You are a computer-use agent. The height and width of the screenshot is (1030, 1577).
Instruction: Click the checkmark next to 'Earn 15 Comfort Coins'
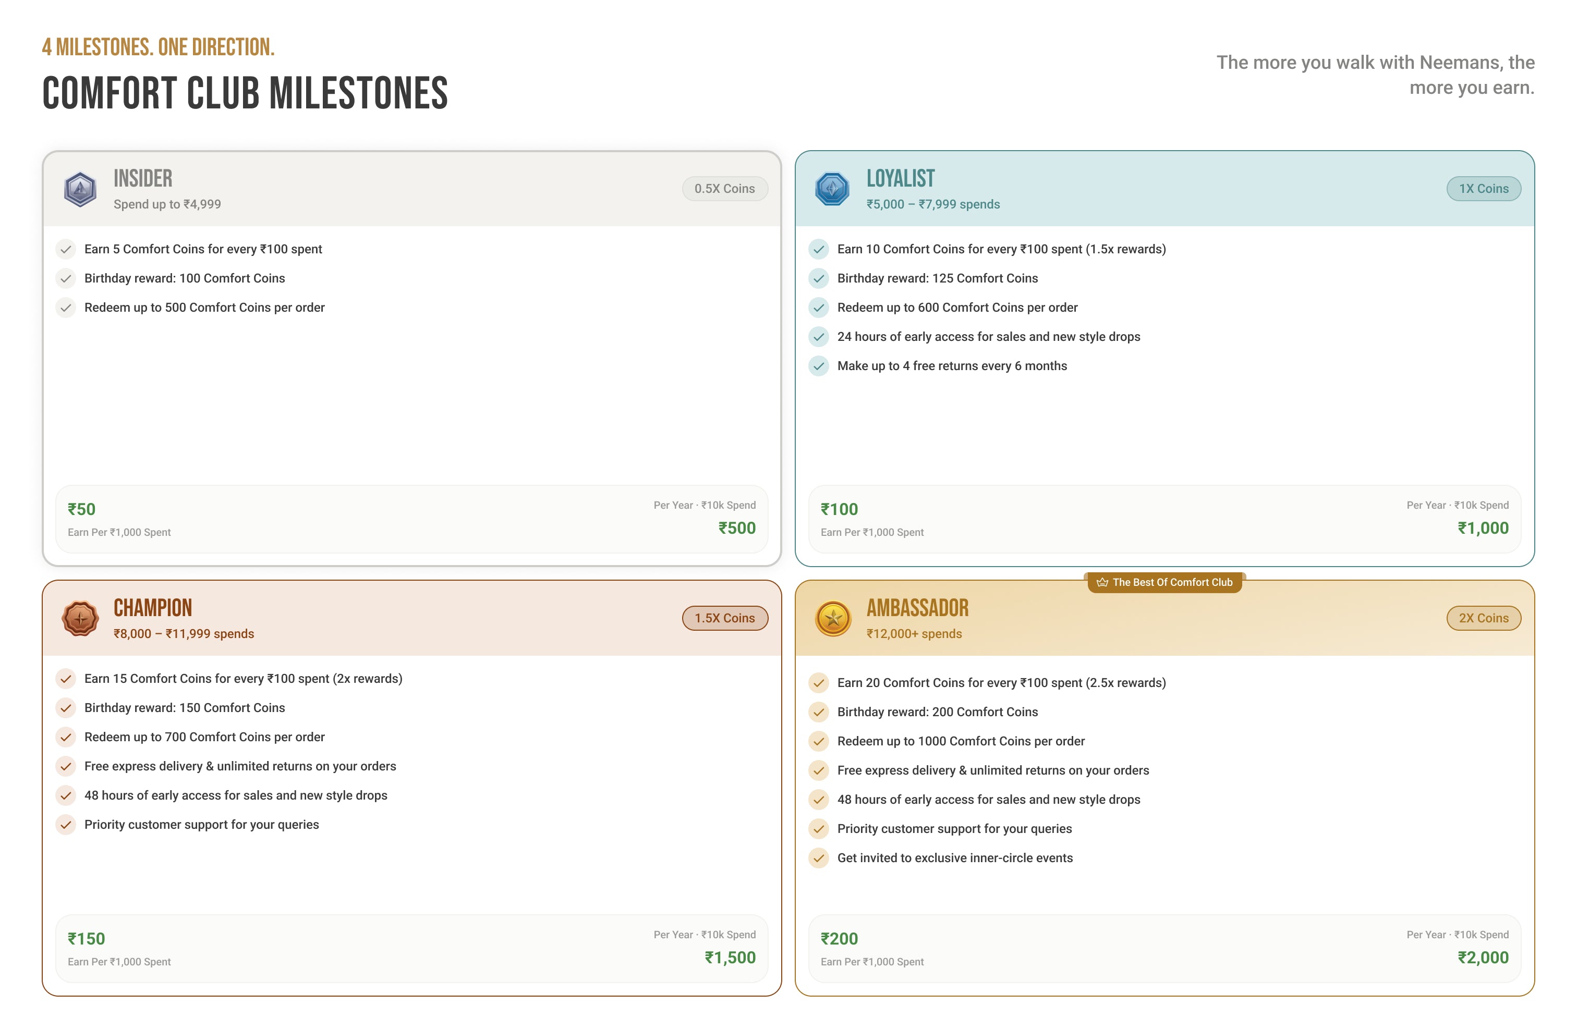(x=66, y=678)
